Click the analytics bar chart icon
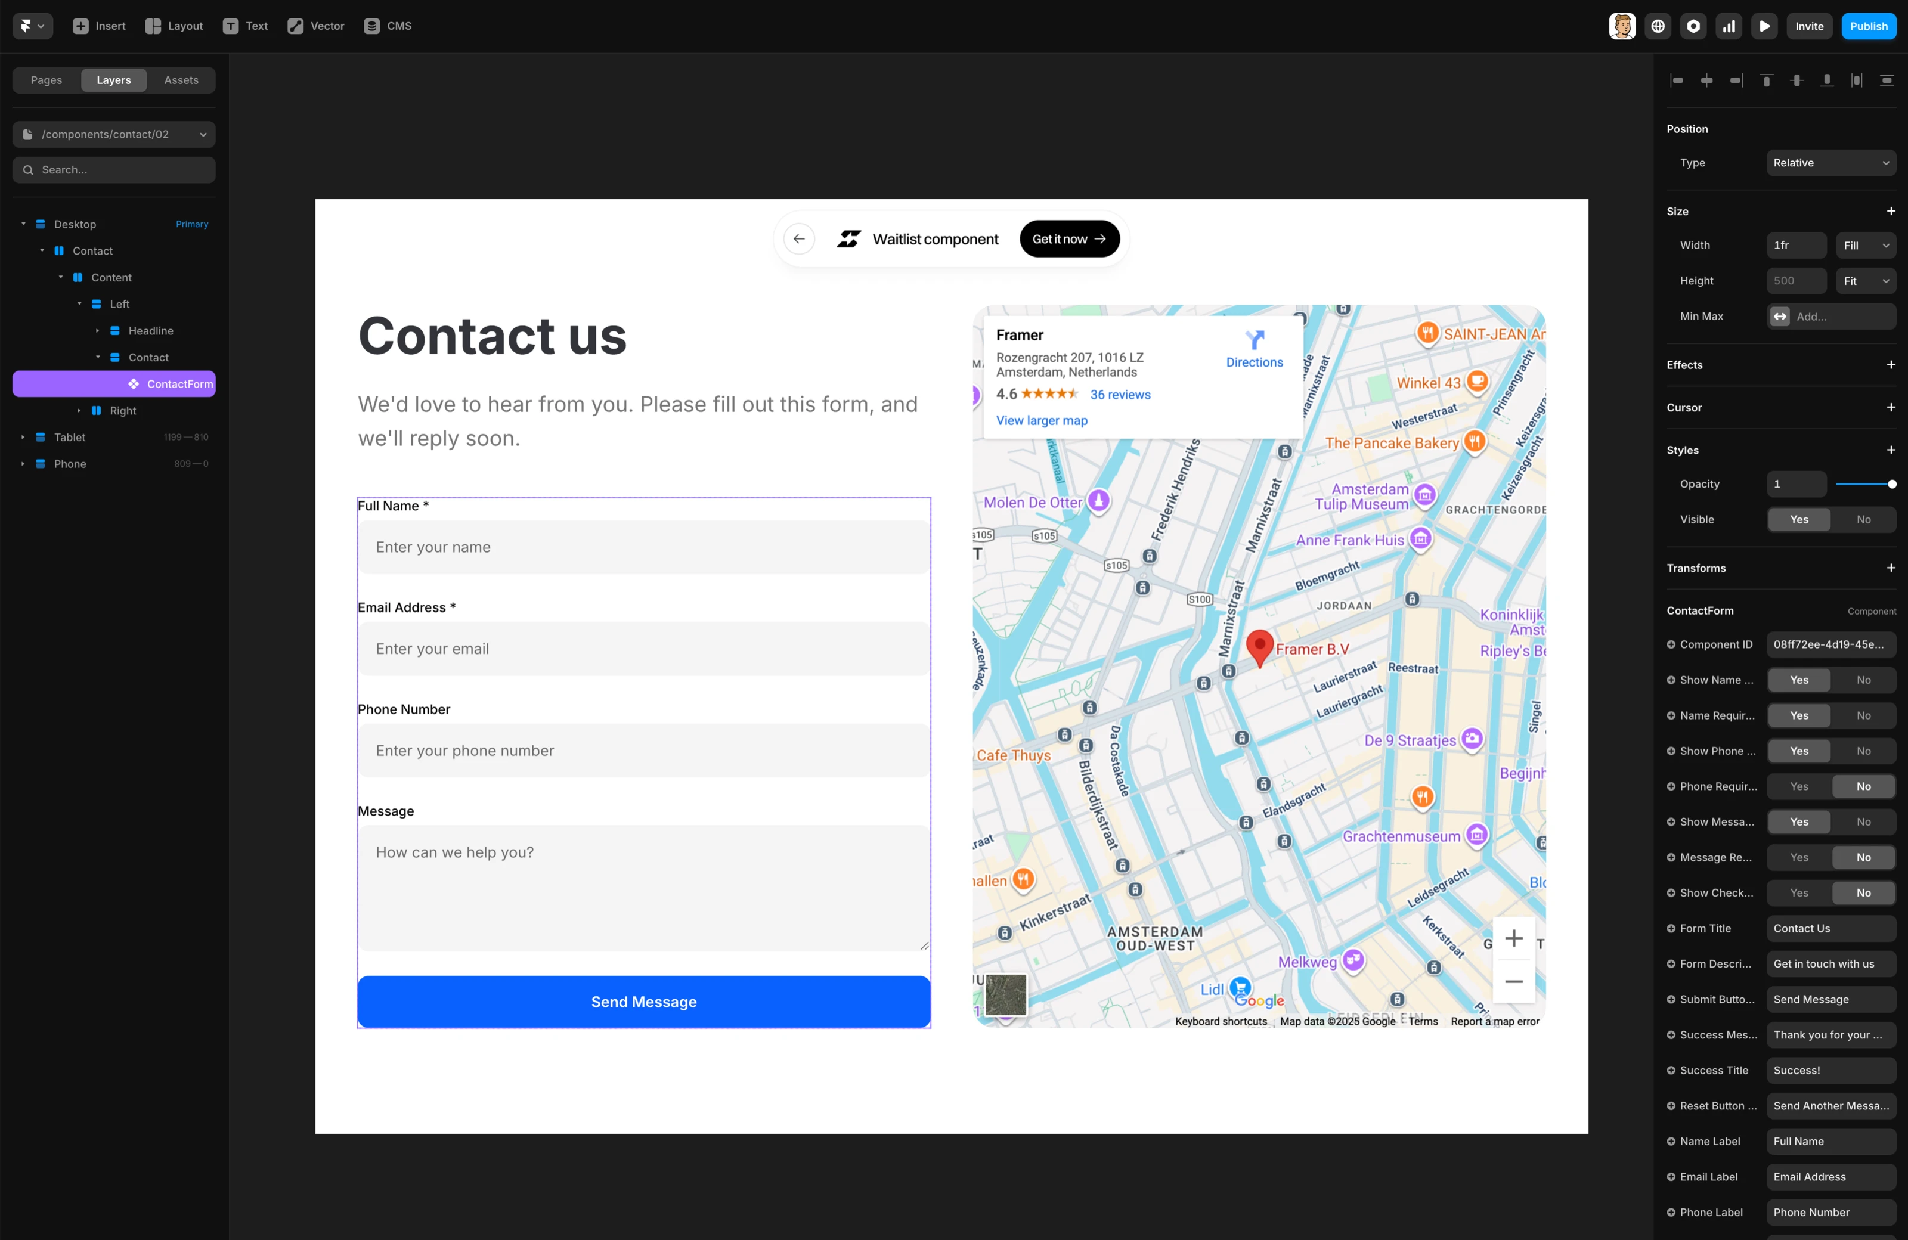Image resolution: width=1908 pixels, height=1240 pixels. tap(1729, 26)
